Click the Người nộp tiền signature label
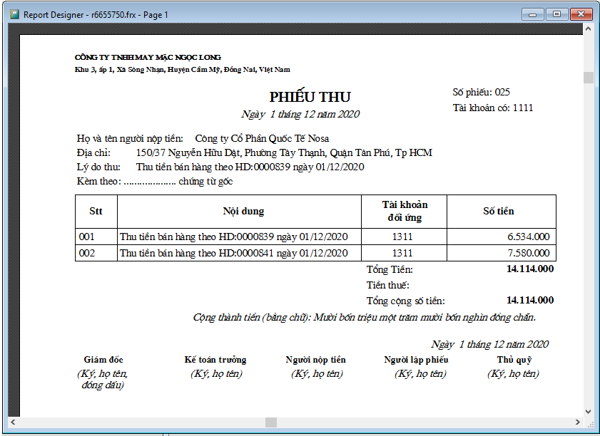This screenshot has height=436, width=600. (315, 360)
